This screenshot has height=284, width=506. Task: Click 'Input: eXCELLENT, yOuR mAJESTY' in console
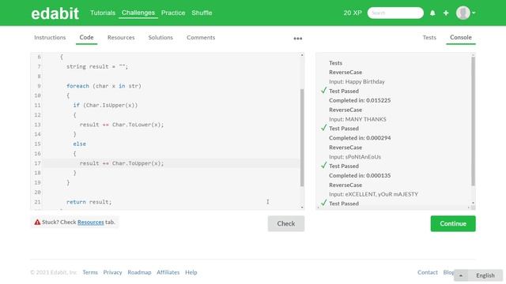[373, 194]
